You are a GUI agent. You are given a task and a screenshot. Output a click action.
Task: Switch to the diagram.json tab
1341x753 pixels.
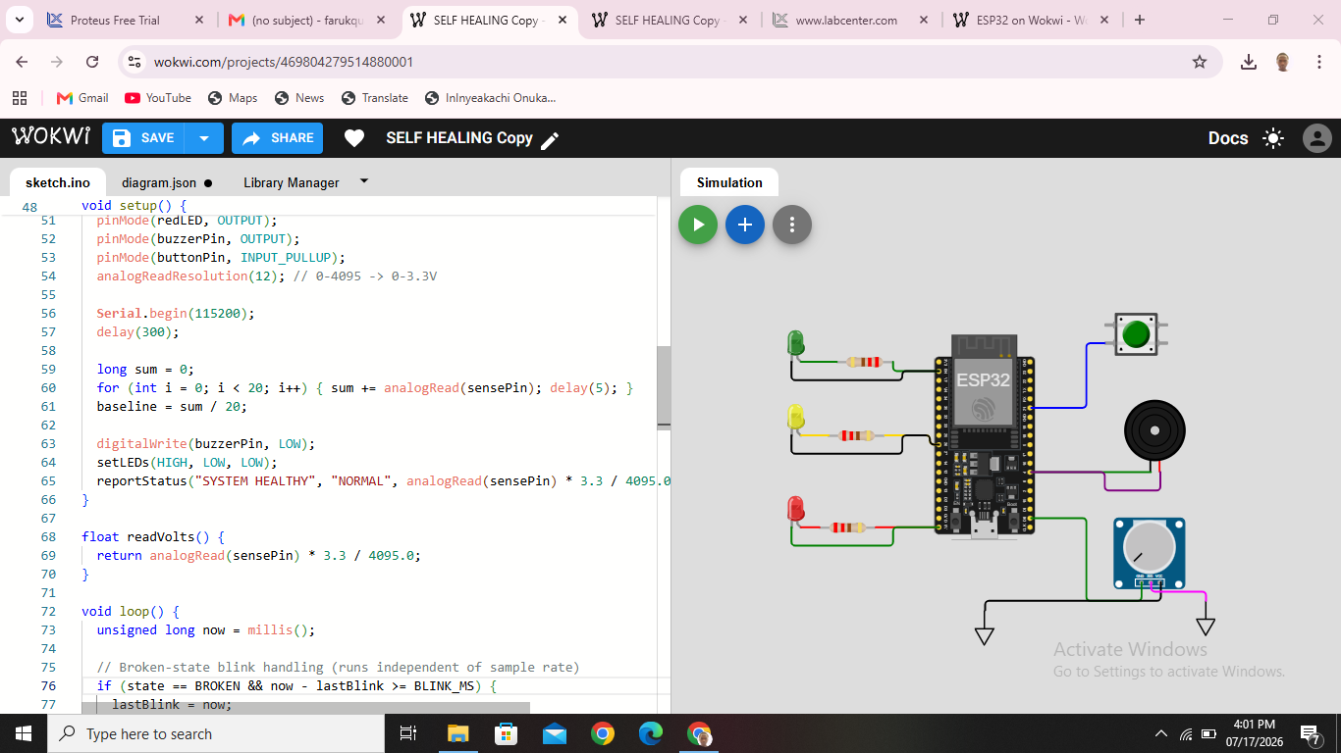(159, 182)
